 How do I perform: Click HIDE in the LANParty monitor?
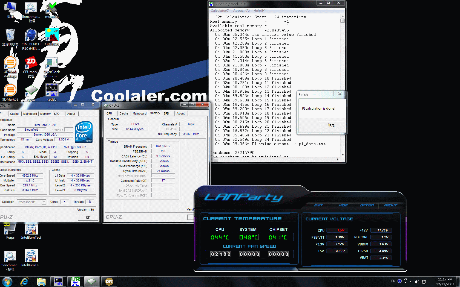(343, 205)
